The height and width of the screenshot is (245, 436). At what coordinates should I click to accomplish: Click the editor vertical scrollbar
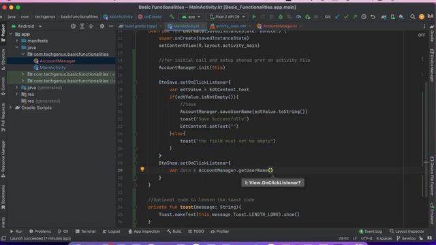[426, 139]
